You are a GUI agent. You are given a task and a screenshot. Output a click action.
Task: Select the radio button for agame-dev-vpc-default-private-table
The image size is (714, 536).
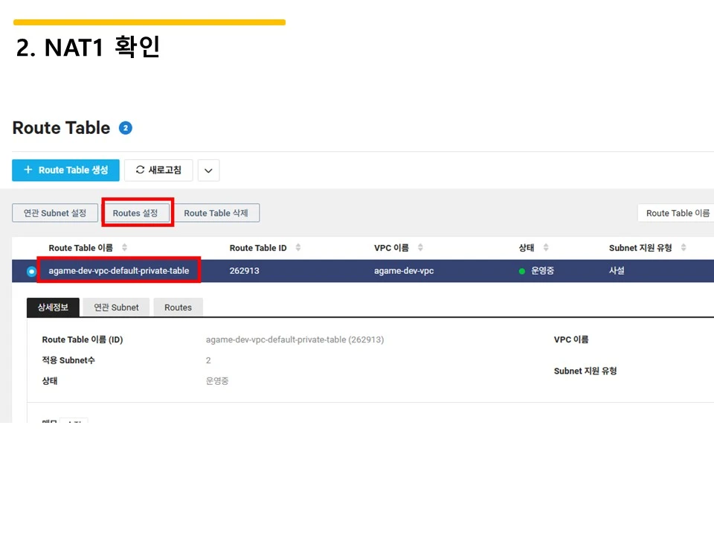coord(30,270)
